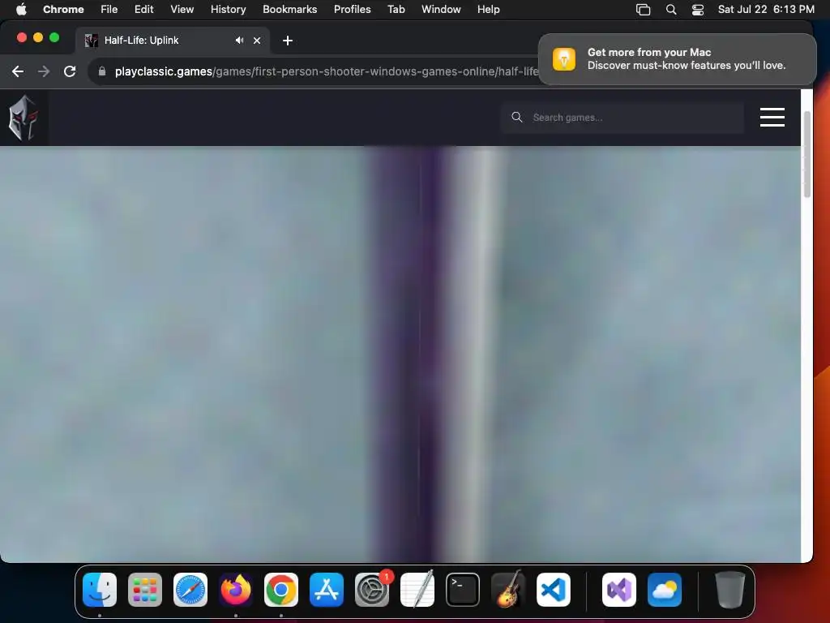Image resolution: width=830 pixels, height=623 pixels.
Task: Open Finder from the Dock
Action: pyautogui.click(x=100, y=590)
